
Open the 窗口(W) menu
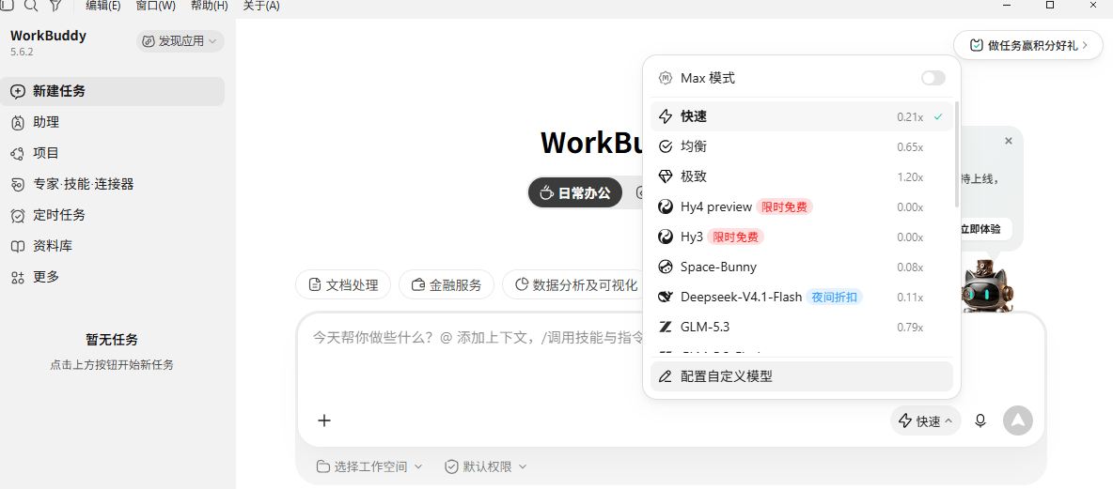[155, 6]
